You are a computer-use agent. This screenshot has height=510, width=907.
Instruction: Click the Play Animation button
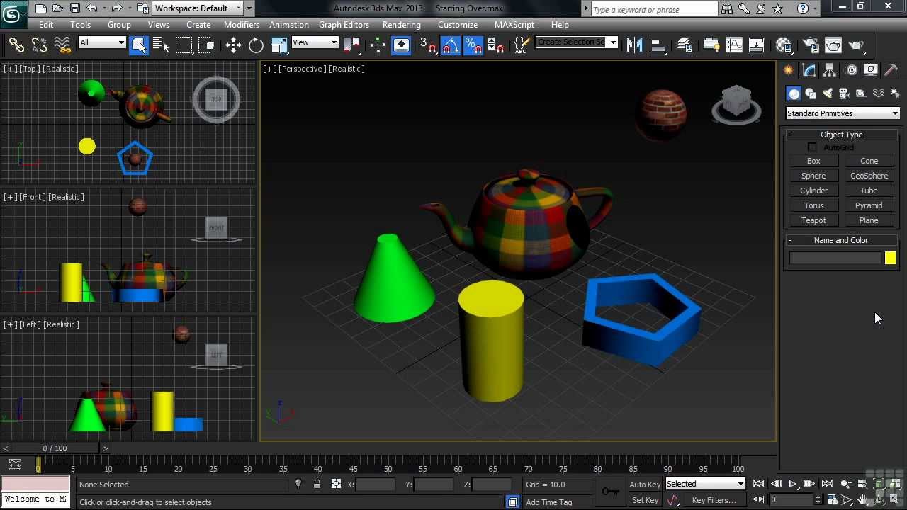point(792,484)
